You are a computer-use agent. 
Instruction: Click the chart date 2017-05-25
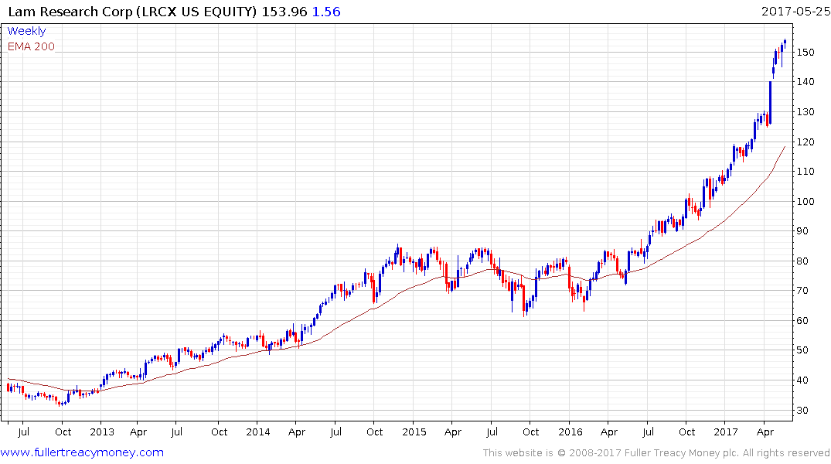[795, 12]
